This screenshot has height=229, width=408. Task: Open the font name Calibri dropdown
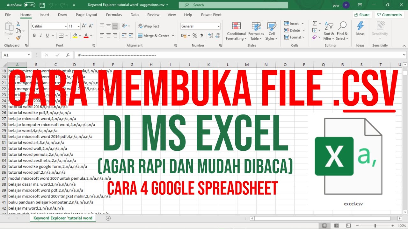pos(66,26)
